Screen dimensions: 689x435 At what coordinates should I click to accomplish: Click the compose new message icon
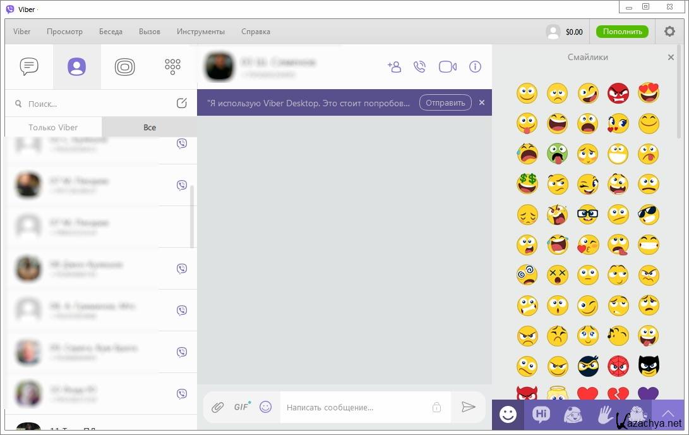click(182, 104)
